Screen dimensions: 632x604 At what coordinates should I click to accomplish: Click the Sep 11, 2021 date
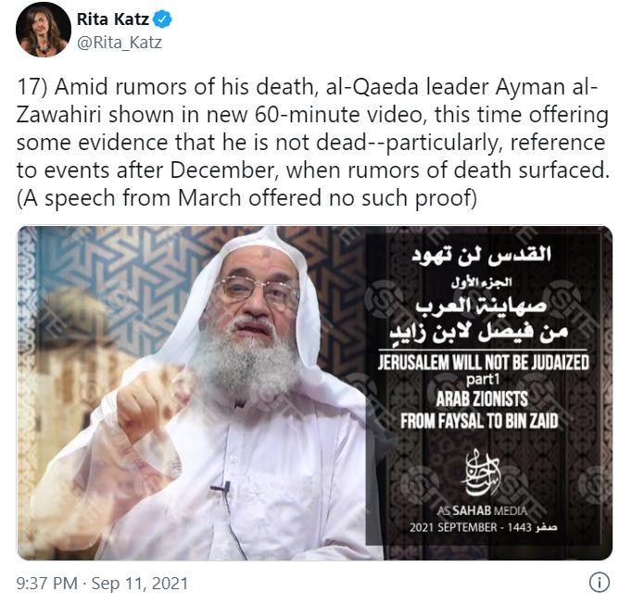tap(139, 583)
